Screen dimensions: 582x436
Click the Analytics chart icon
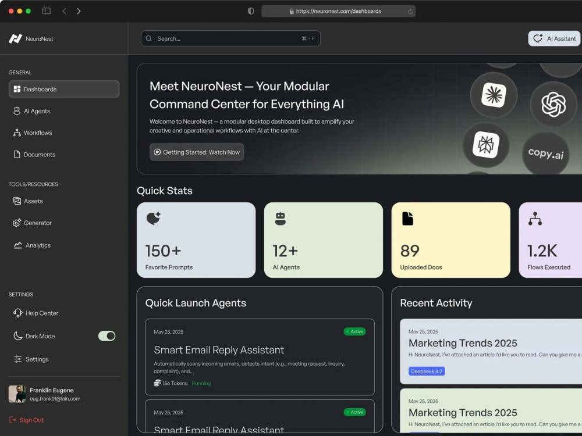coord(18,245)
